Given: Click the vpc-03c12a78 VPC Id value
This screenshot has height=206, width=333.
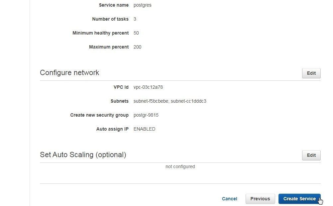Looking at the screenshot, I should (148, 87).
